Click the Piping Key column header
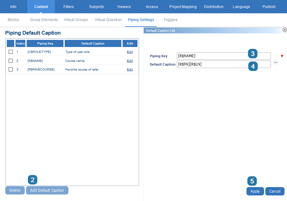The image size is (287, 201). tap(45, 44)
